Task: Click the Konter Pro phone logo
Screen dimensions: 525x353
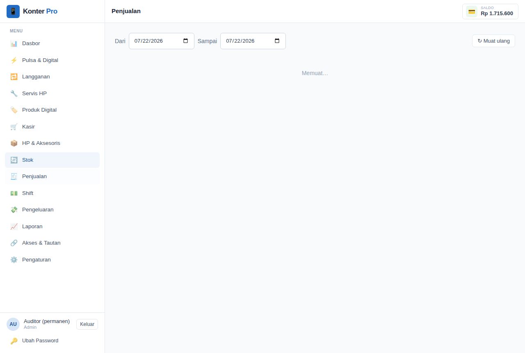Action: tap(13, 11)
